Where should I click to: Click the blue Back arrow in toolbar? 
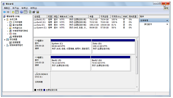coord(5,12)
